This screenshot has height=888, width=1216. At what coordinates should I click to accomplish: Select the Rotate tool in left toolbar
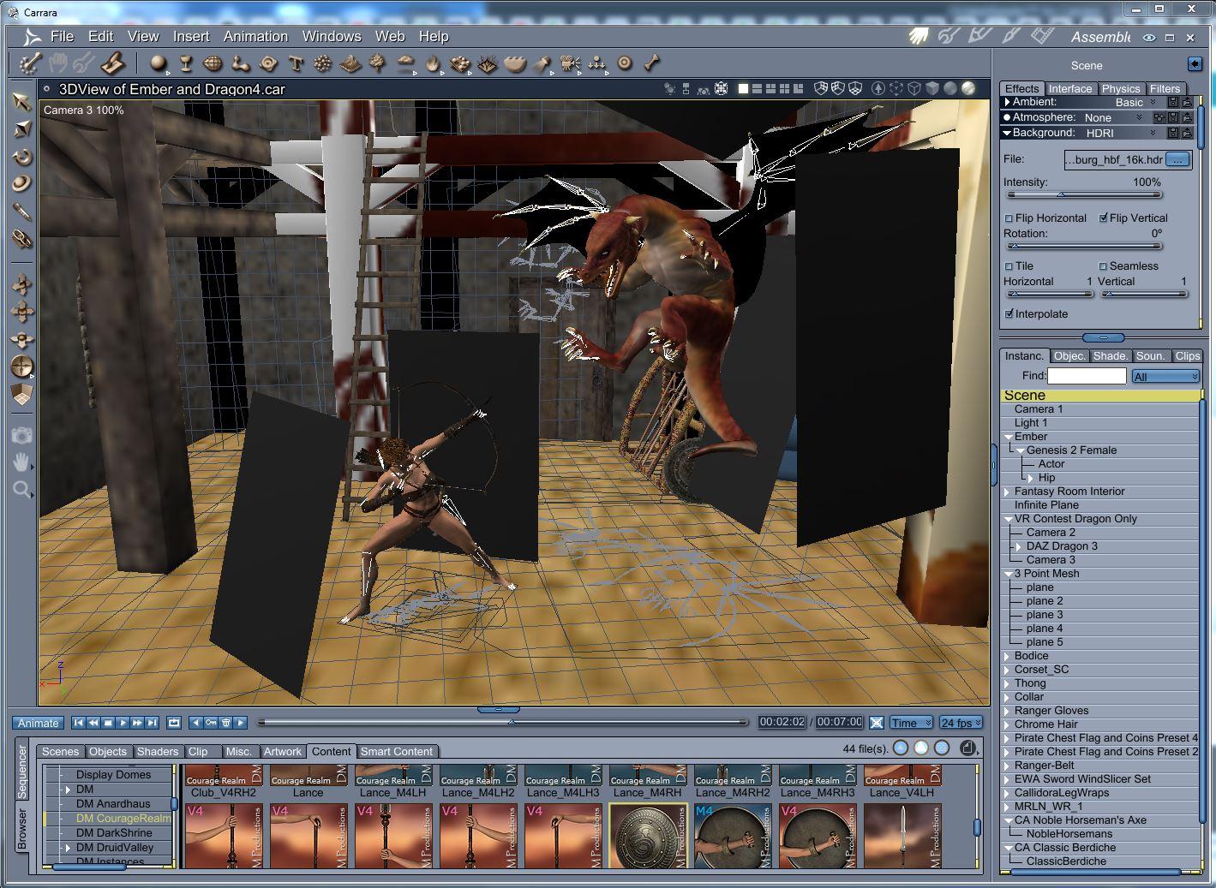pyautogui.click(x=21, y=157)
